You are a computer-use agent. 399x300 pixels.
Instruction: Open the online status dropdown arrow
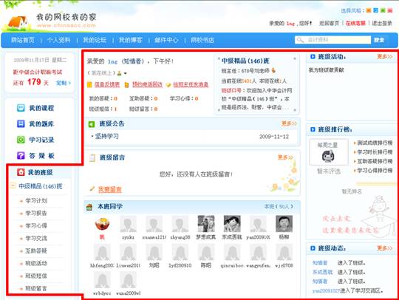point(125,74)
